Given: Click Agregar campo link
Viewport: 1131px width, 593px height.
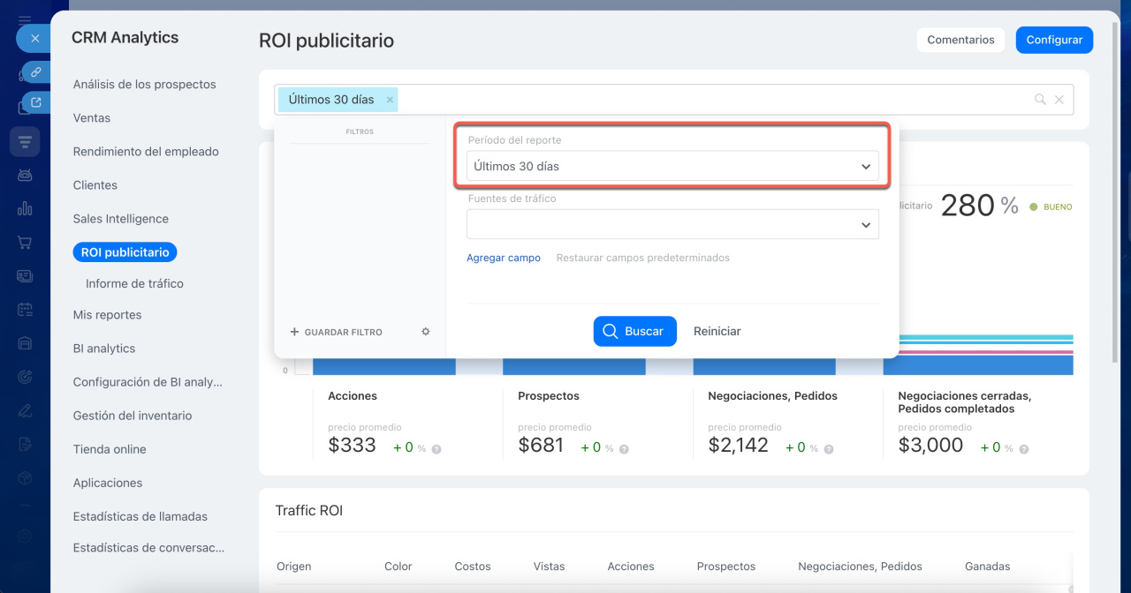Looking at the screenshot, I should [504, 258].
